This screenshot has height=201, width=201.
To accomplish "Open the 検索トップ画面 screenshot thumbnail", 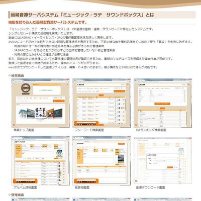I will 40,103.
